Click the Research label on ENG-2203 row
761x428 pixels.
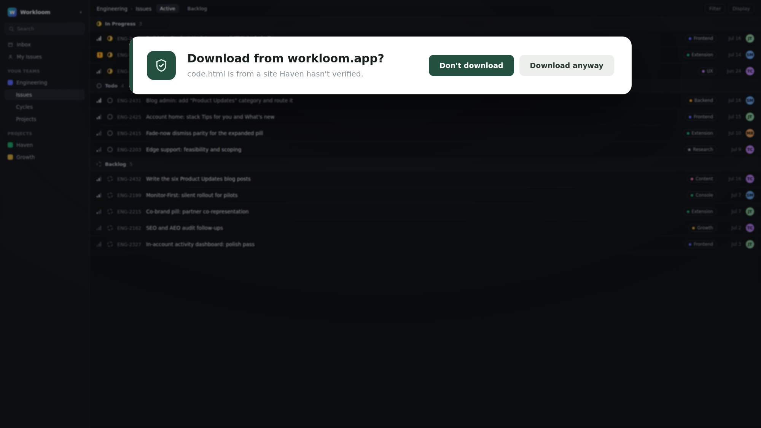tap(700, 150)
